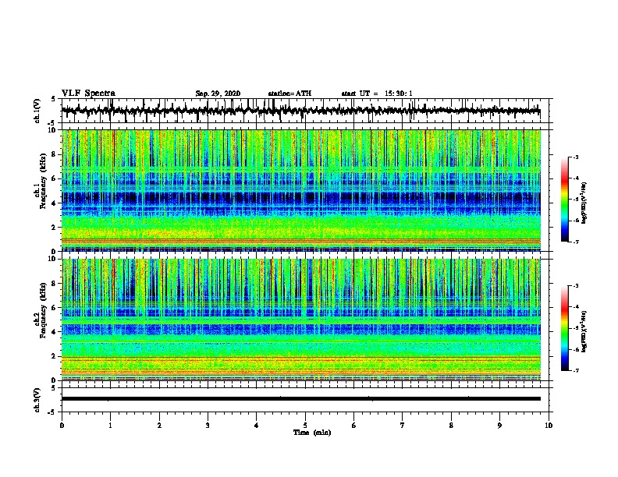Click the "Time (min)" axis label
Screen dimensions: 618x477
point(312,433)
